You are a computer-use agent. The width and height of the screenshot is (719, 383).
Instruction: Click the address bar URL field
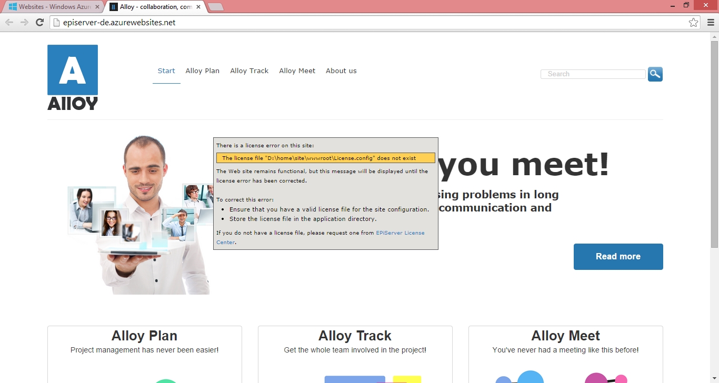point(368,23)
